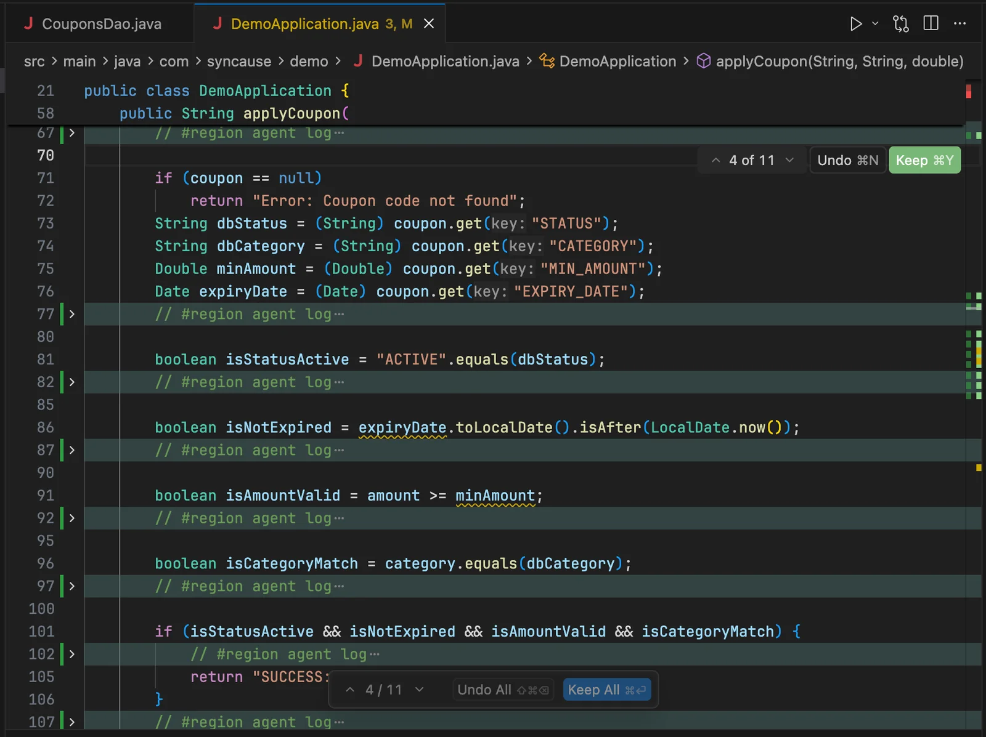Jump to previous change in bottom bar
The image size is (986, 737).
click(x=350, y=690)
